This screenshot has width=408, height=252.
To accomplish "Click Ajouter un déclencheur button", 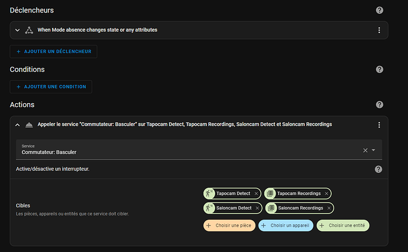I will [x=53, y=51].
